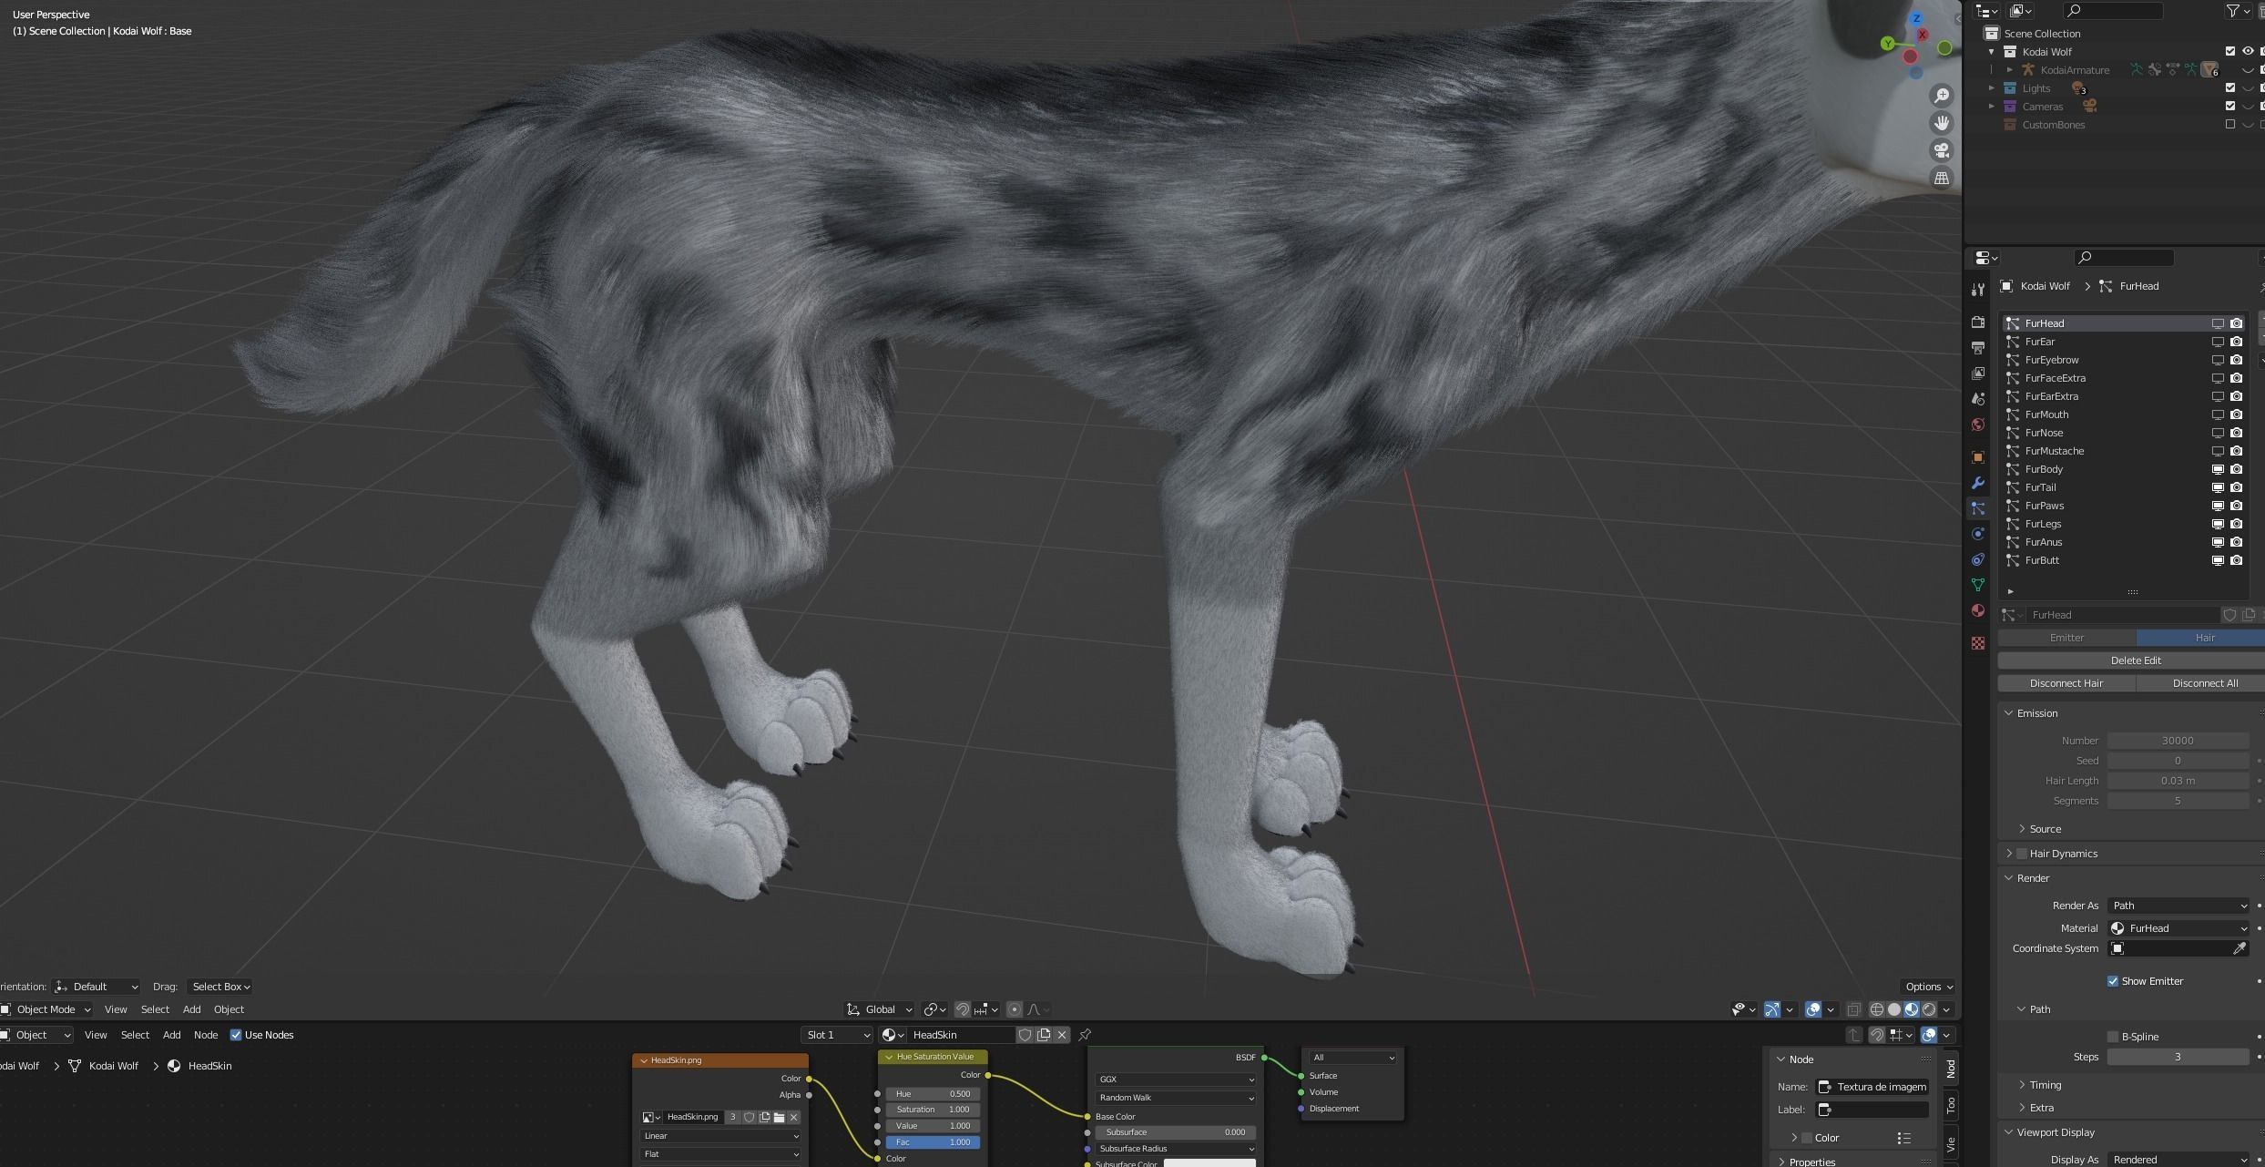Expand the Source subpanel
Screen dimensions: 2265x1167
2022,829
